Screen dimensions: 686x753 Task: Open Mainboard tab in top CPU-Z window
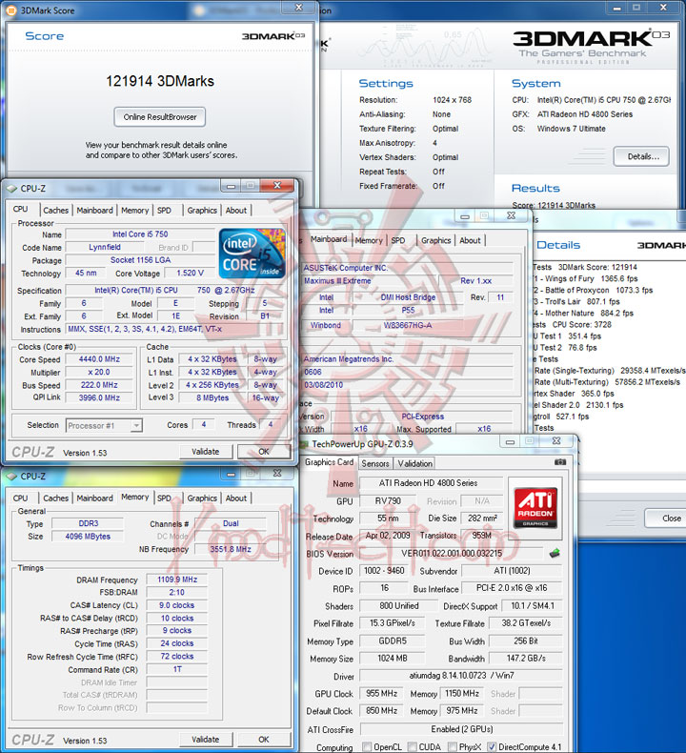[94, 211]
